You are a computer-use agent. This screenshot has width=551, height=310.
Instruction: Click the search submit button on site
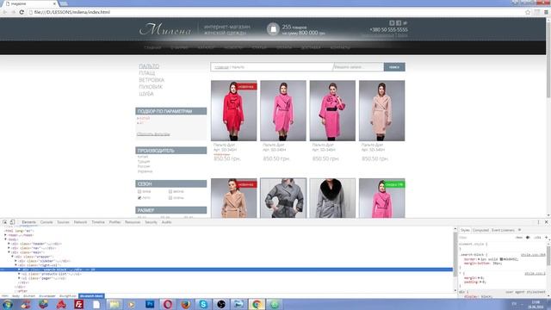[394, 67]
